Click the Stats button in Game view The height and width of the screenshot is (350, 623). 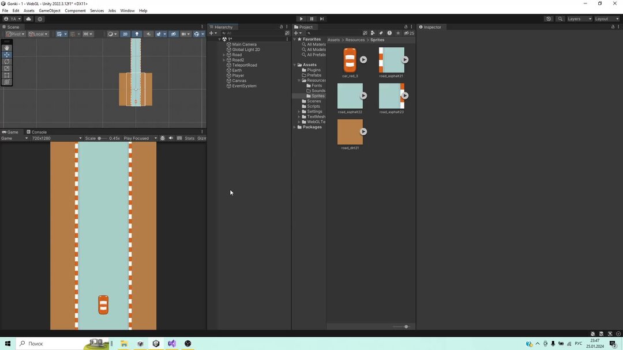point(190,138)
